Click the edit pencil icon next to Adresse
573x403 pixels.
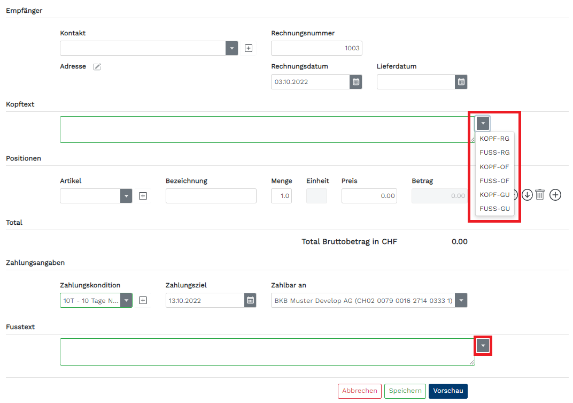(97, 66)
